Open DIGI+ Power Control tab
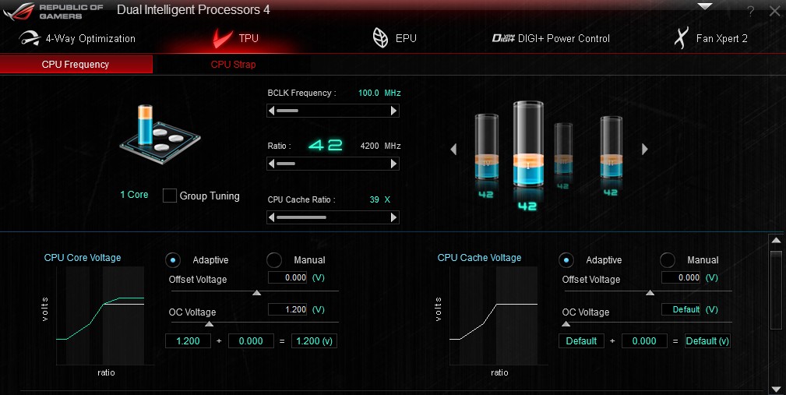The height and width of the screenshot is (395, 786). pos(551,38)
